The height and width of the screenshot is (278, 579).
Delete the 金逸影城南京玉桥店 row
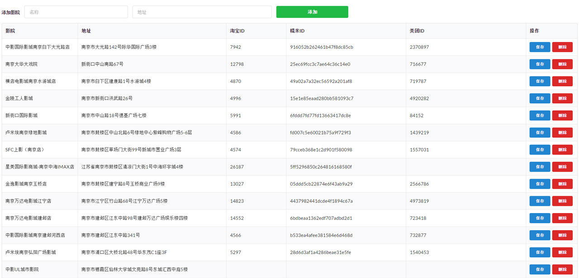click(x=562, y=184)
